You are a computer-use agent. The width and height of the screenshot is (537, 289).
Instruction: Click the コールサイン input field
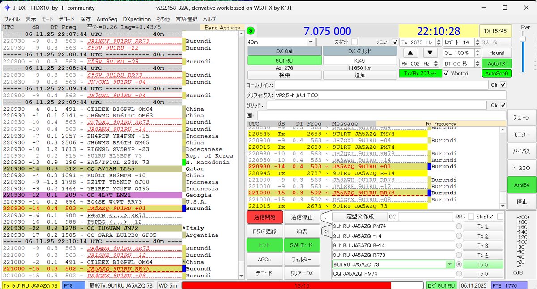[x=381, y=84]
